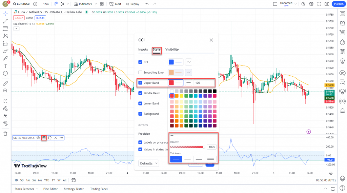This screenshot has height=193, width=347.
Task: Adjust the opacity slider
Action: [188, 147]
